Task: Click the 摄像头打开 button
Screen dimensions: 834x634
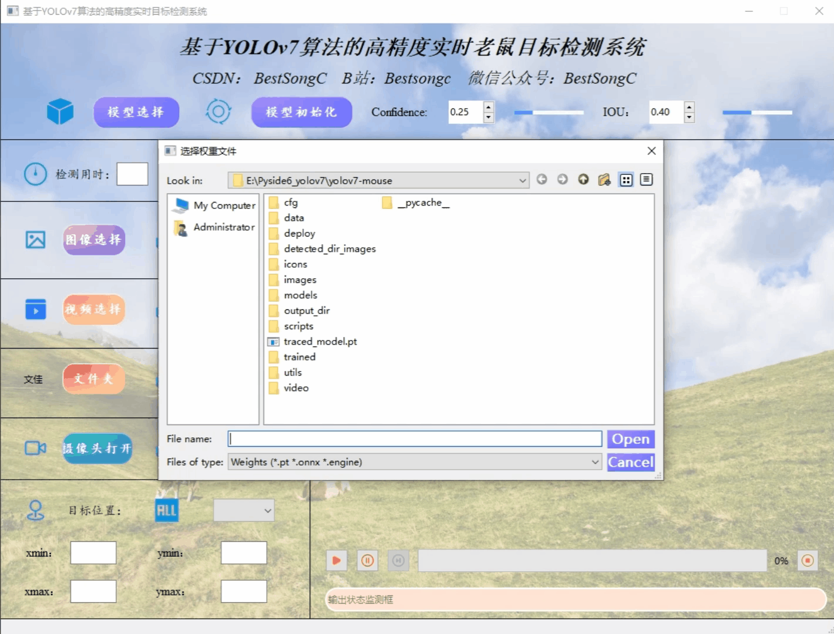Action: 97,448
